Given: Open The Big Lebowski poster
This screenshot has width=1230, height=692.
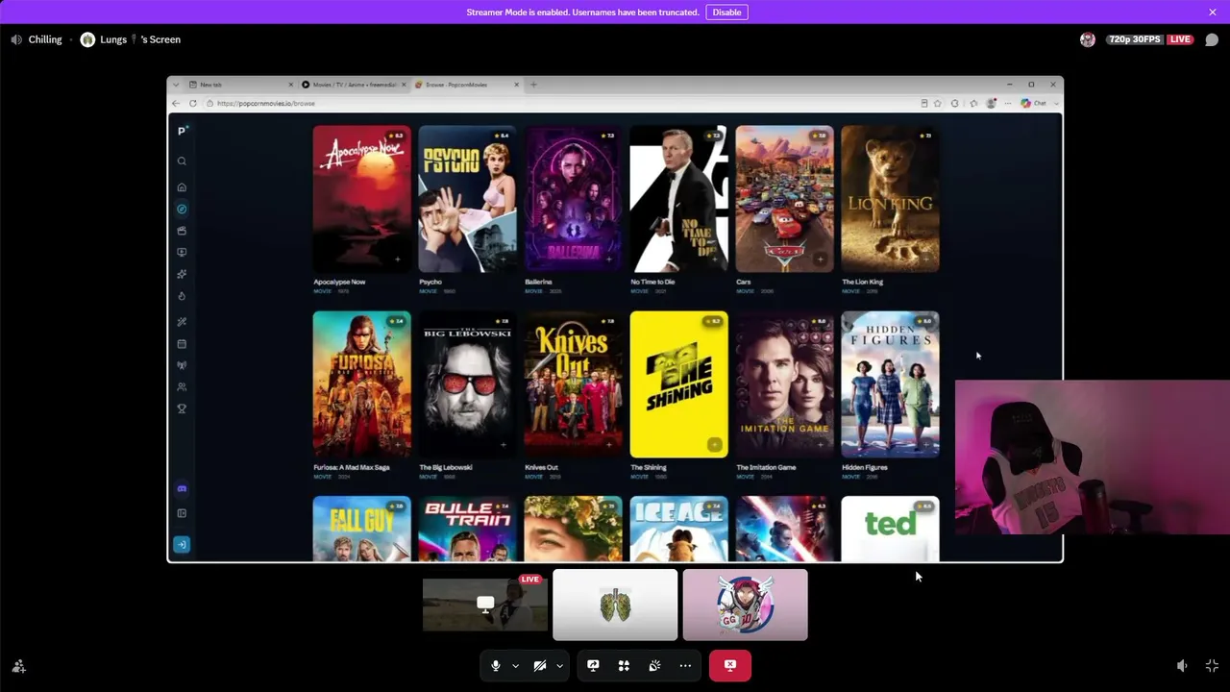Looking at the screenshot, I should coord(467,384).
